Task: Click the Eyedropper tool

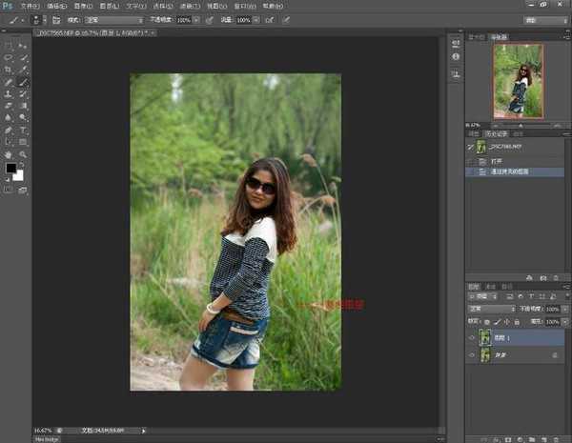Action: pyautogui.click(x=23, y=70)
